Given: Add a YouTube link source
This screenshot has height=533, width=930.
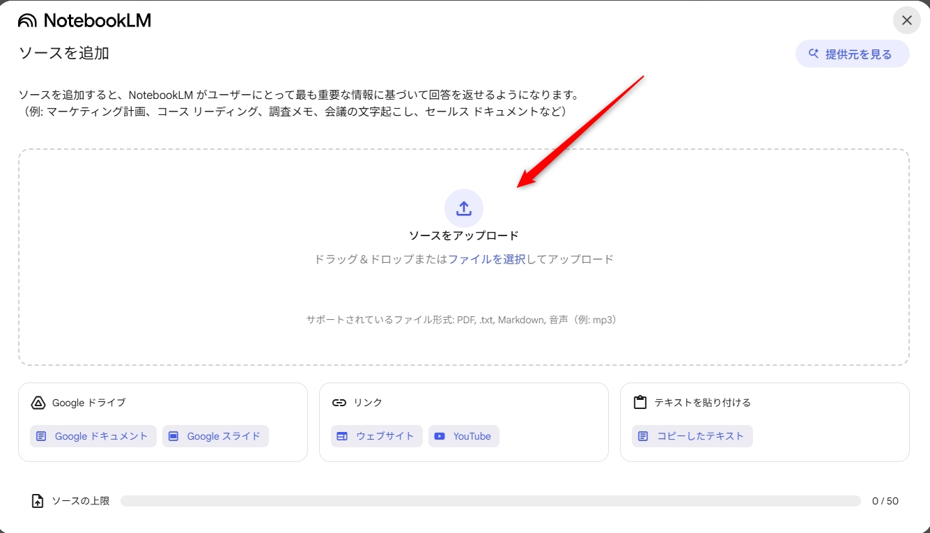Looking at the screenshot, I should 463,436.
